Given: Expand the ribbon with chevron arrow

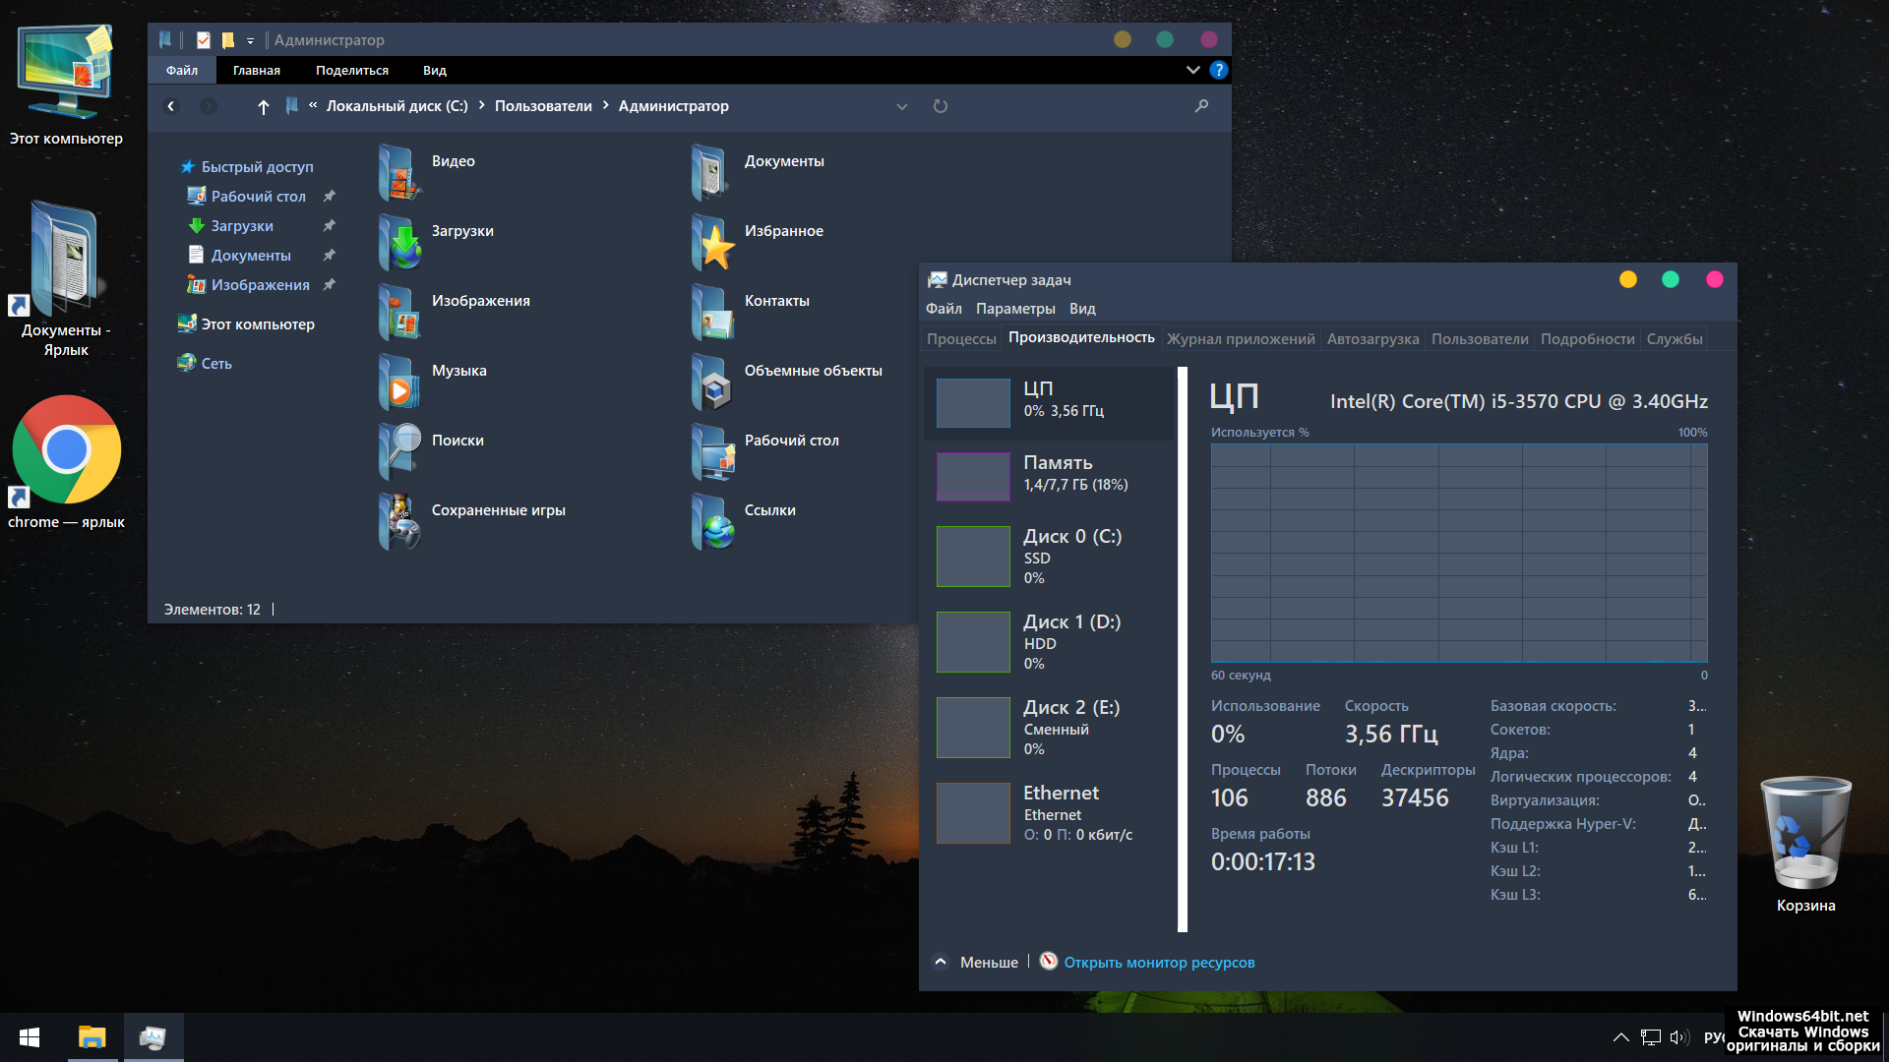Looking at the screenshot, I should (1192, 70).
